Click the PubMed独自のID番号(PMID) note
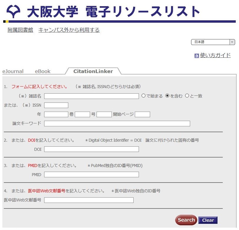Screen dimensions: 239x230 [115, 166]
